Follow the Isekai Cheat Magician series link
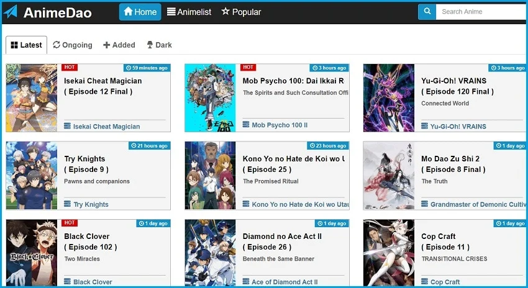The width and height of the screenshot is (528, 288). 106,127
